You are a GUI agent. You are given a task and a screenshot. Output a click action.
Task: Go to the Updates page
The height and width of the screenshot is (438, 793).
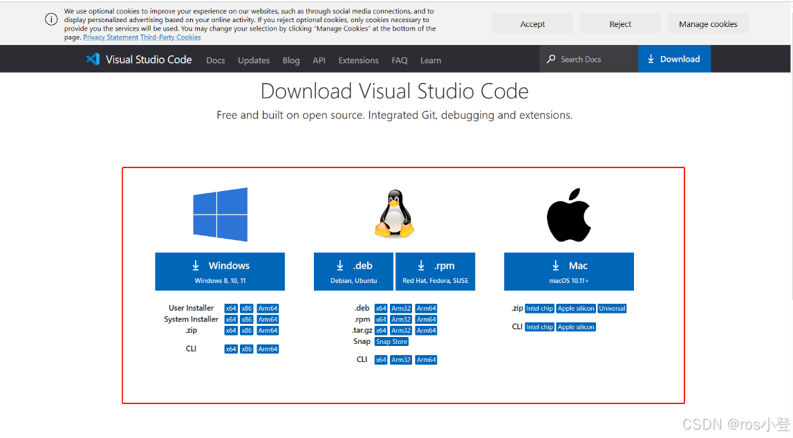click(254, 60)
